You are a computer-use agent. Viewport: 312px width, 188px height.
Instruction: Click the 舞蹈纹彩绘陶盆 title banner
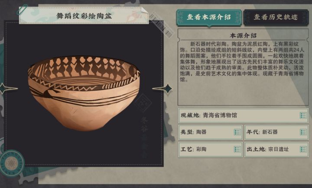(x=84, y=16)
